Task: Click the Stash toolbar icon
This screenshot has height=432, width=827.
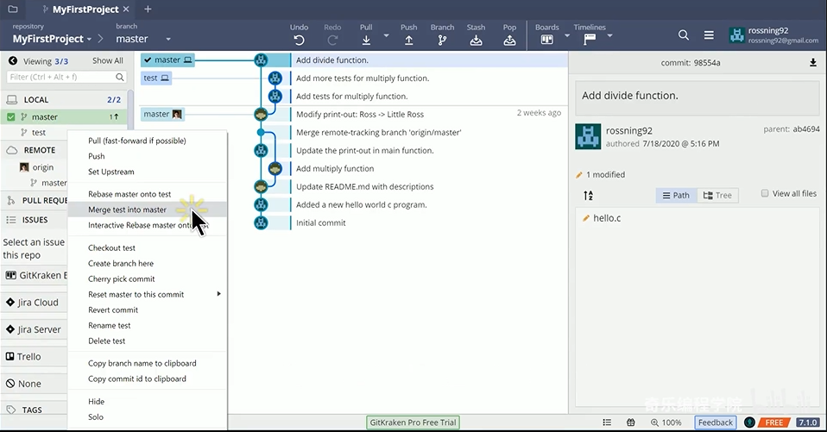Action: pos(476,40)
